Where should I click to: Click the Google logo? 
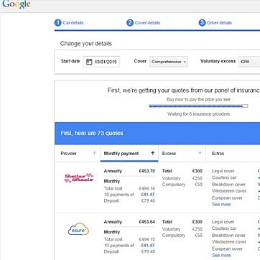tap(17, 4)
